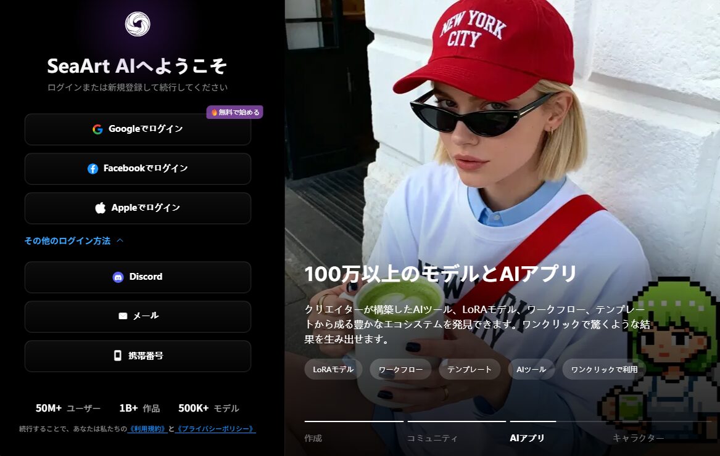Select the LoRAモデル chip

pyautogui.click(x=333, y=369)
